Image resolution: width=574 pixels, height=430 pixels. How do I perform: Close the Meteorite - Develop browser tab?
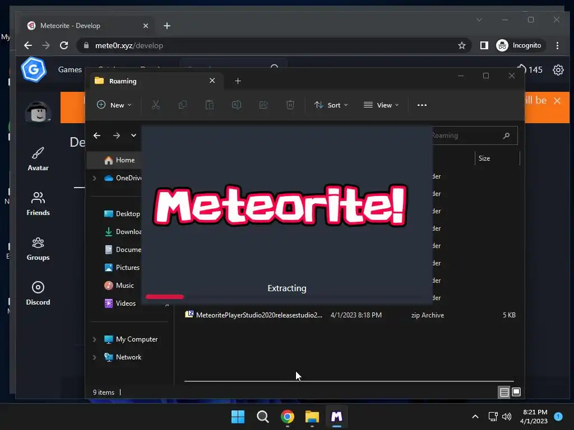tap(145, 26)
